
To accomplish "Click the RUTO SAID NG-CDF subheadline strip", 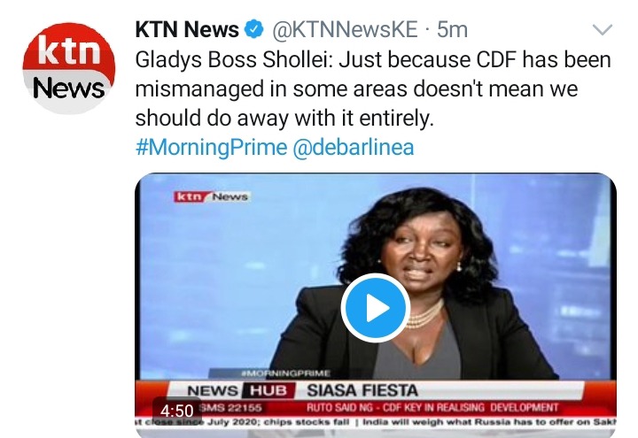I will tap(432, 408).
